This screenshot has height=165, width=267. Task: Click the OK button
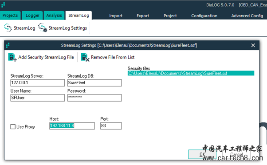pos(202,154)
